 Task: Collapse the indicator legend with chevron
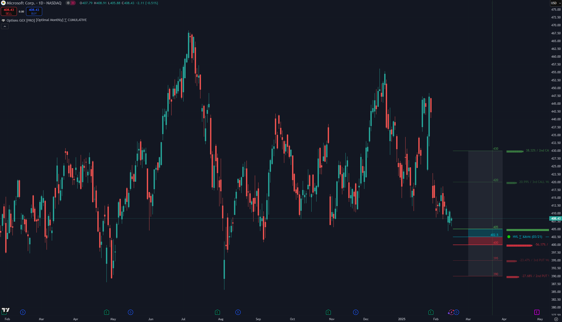point(5,27)
